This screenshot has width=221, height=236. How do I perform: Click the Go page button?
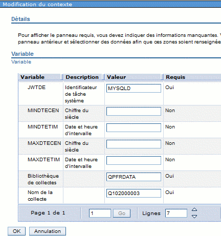[x=122, y=213]
